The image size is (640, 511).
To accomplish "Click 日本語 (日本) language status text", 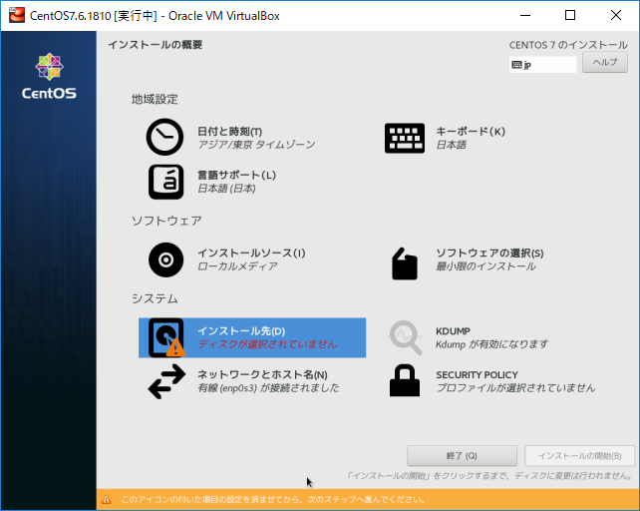I will (x=226, y=188).
